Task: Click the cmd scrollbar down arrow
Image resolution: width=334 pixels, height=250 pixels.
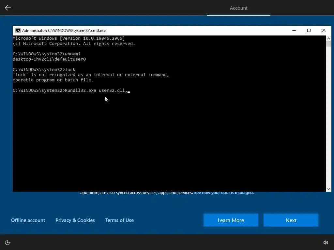Action: click(x=328, y=189)
